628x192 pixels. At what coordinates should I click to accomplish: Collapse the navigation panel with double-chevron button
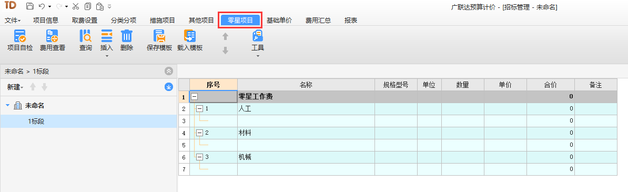pos(169,72)
